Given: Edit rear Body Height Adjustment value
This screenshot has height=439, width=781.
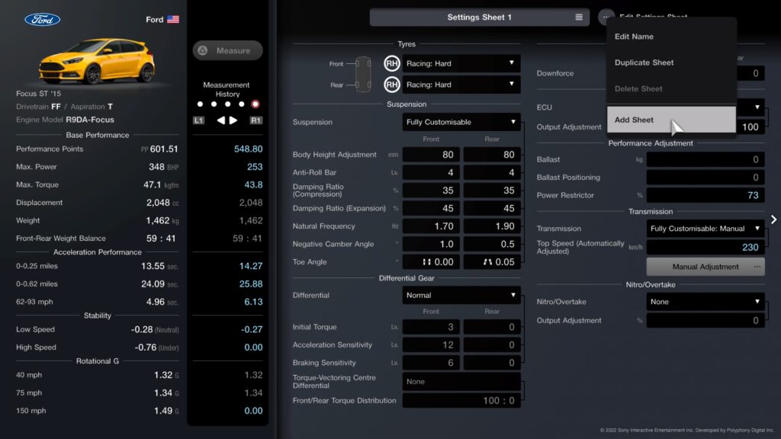Looking at the screenshot, I should tap(492, 155).
